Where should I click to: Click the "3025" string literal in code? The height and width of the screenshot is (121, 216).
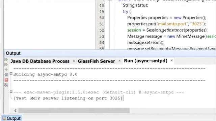pos(196,24)
